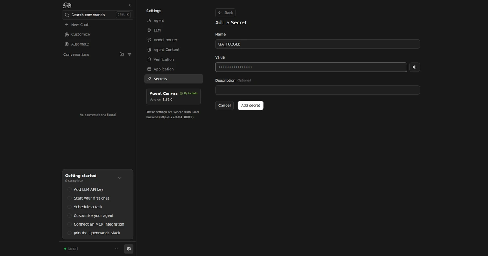Screen dimensions: 488x256
Task: Open Agent Context settings
Action: (174, 50)
